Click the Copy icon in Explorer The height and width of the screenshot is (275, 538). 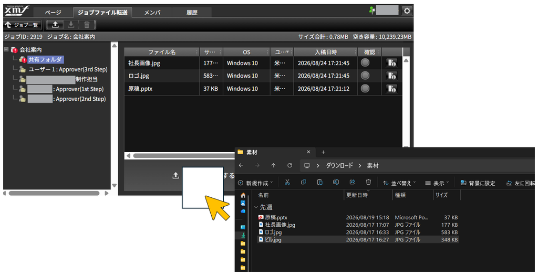pos(303,183)
